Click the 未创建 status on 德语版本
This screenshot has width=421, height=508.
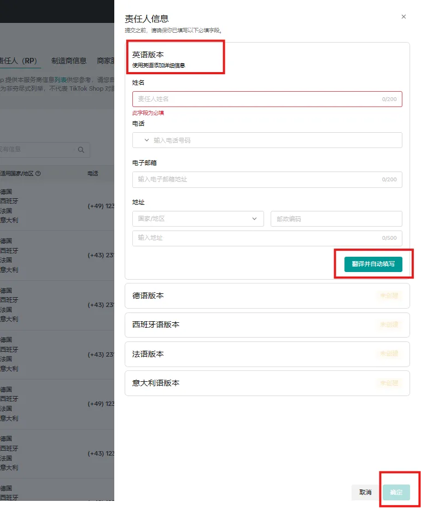coord(389,296)
